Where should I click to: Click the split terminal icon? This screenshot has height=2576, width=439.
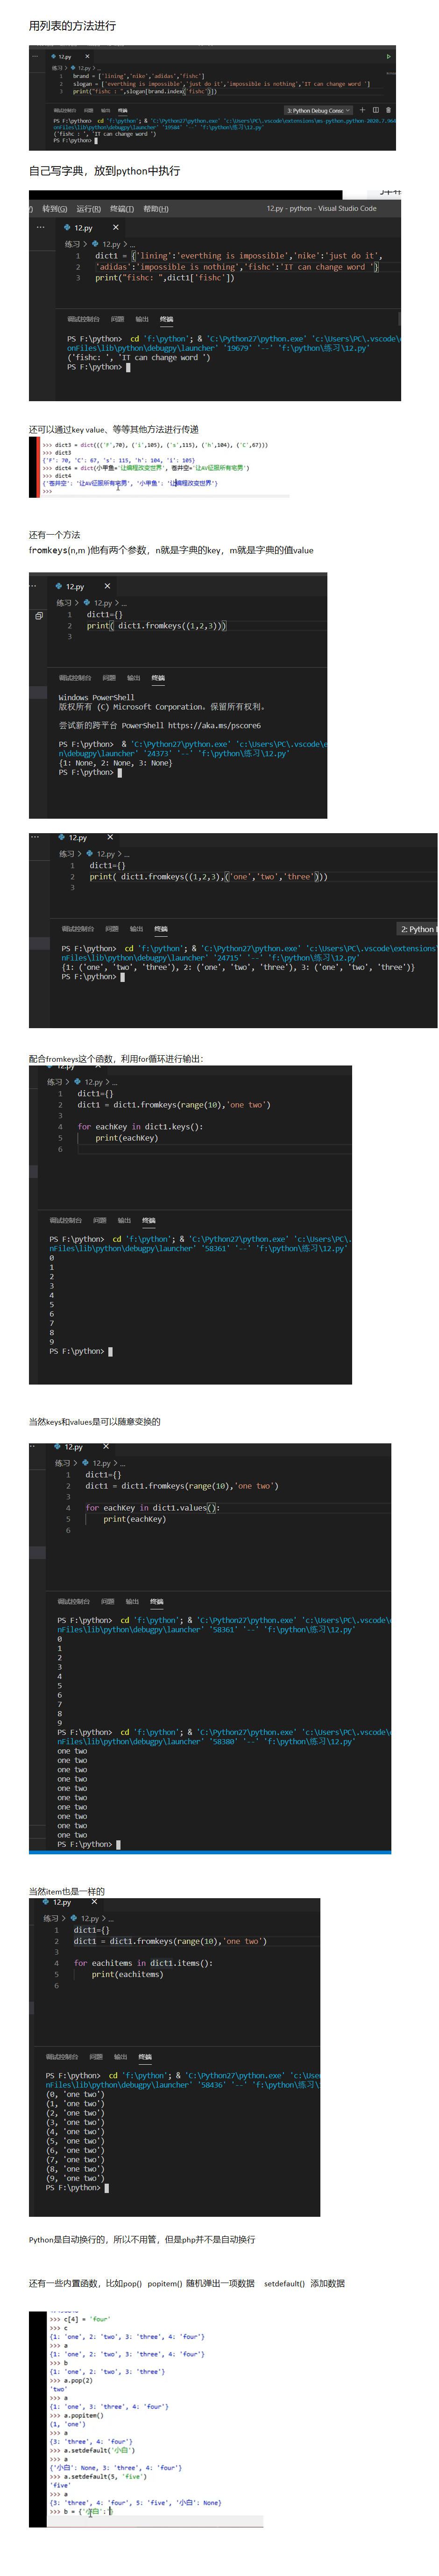(x=375, y=110)
